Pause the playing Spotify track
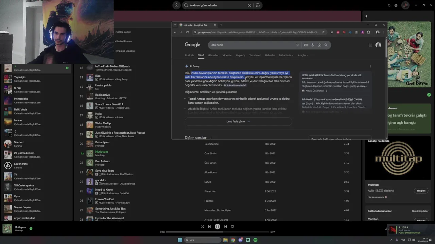 (x=217, y=226)
